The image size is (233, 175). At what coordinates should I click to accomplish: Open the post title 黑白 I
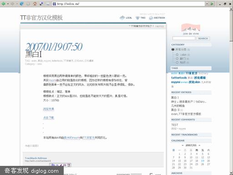tap(34, 54)
